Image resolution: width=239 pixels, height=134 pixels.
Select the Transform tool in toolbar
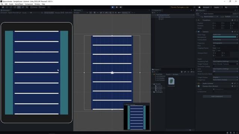[23, 7]
